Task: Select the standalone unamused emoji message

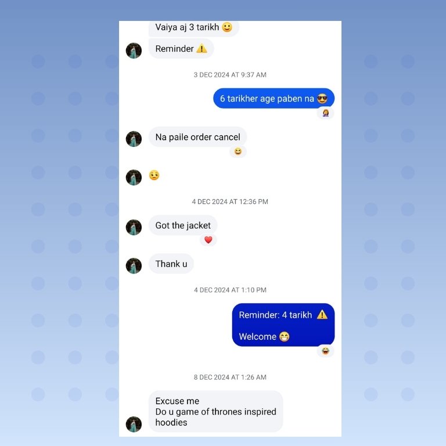Action: [x=154, y=175]
